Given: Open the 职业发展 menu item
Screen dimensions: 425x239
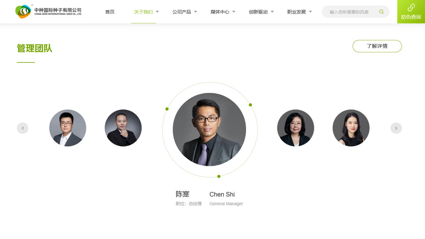Looking at the screenshot, I should pyautogui.click(x=297, y=12).
